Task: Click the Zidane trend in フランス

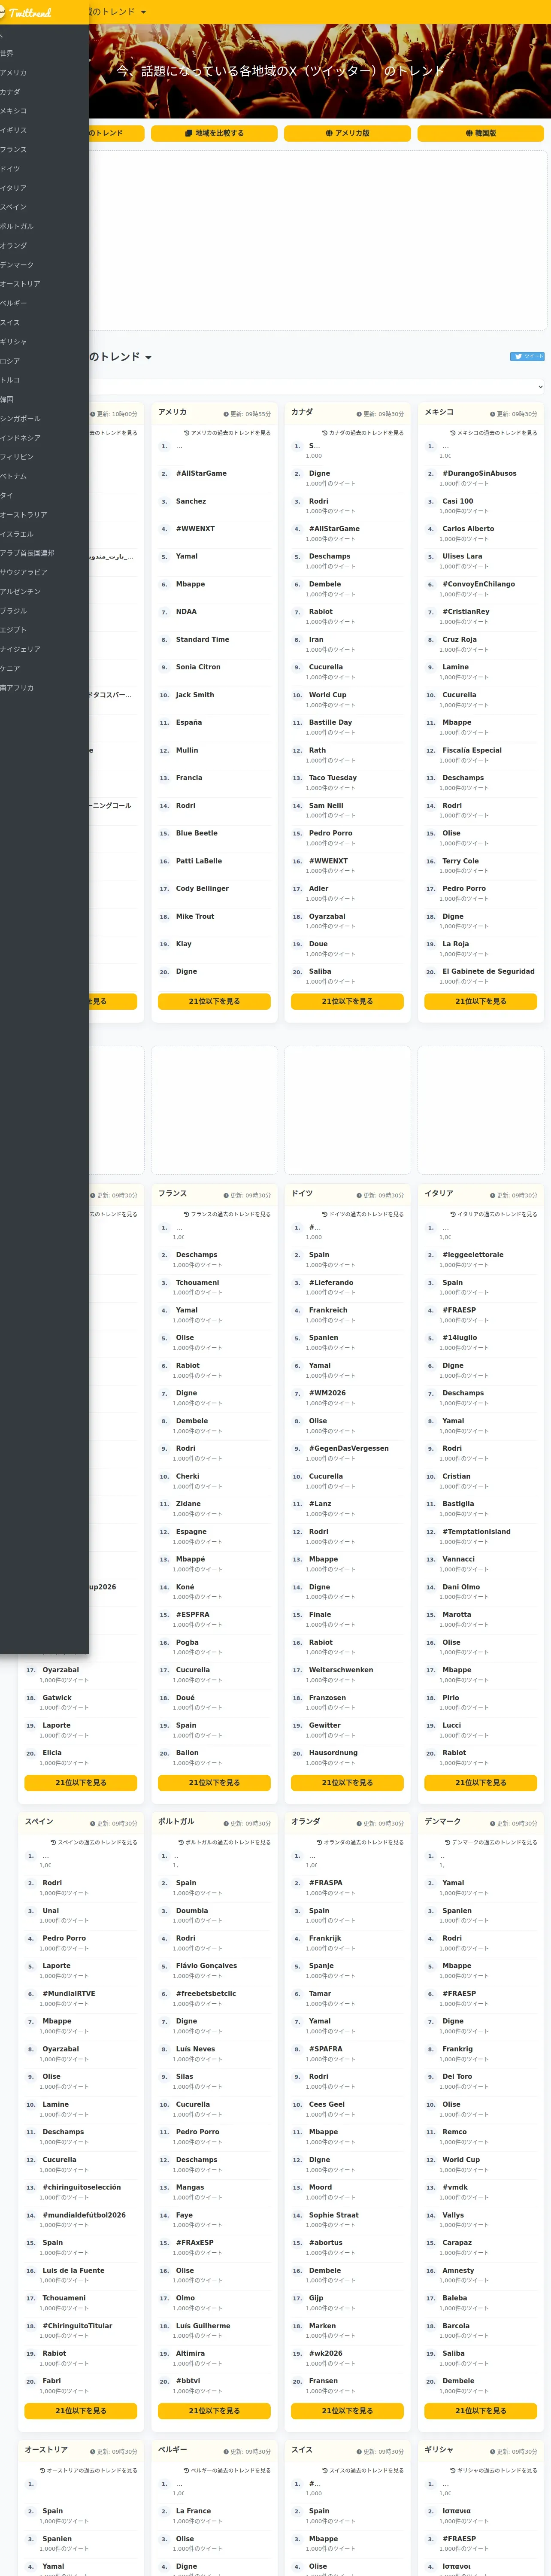Action: [x=188, y=1503]
